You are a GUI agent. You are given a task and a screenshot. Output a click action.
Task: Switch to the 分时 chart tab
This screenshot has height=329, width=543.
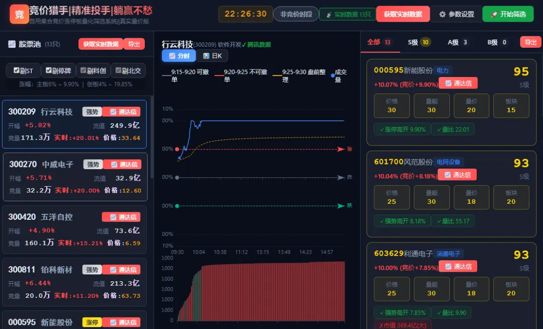click(x=179, y=56)
